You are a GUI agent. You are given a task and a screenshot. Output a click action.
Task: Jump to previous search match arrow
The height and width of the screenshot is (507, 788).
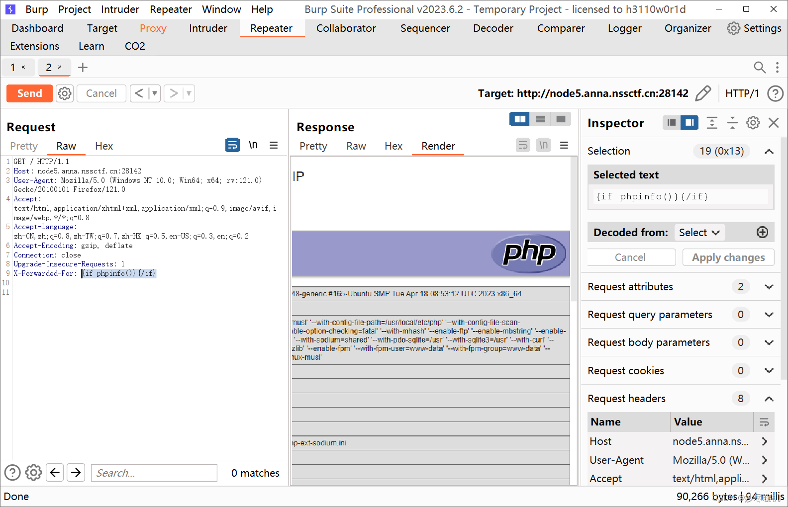tap(55, 473)
